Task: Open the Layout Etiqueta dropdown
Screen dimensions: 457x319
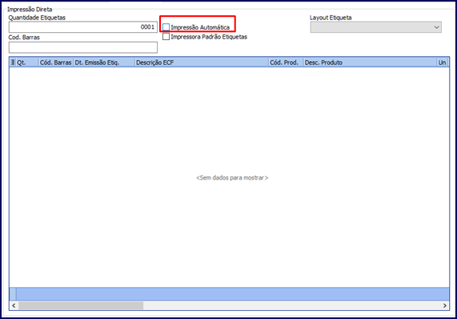Action: (375, 27)
